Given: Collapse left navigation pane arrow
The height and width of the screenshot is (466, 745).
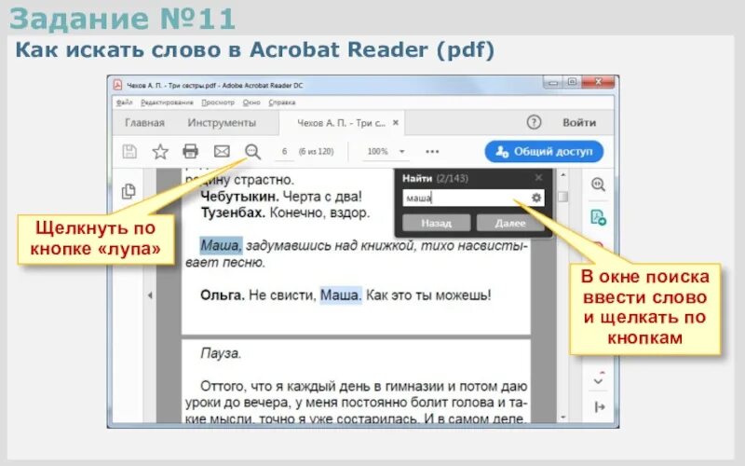Looking at the screenshot, I should (x=150, y=295).
